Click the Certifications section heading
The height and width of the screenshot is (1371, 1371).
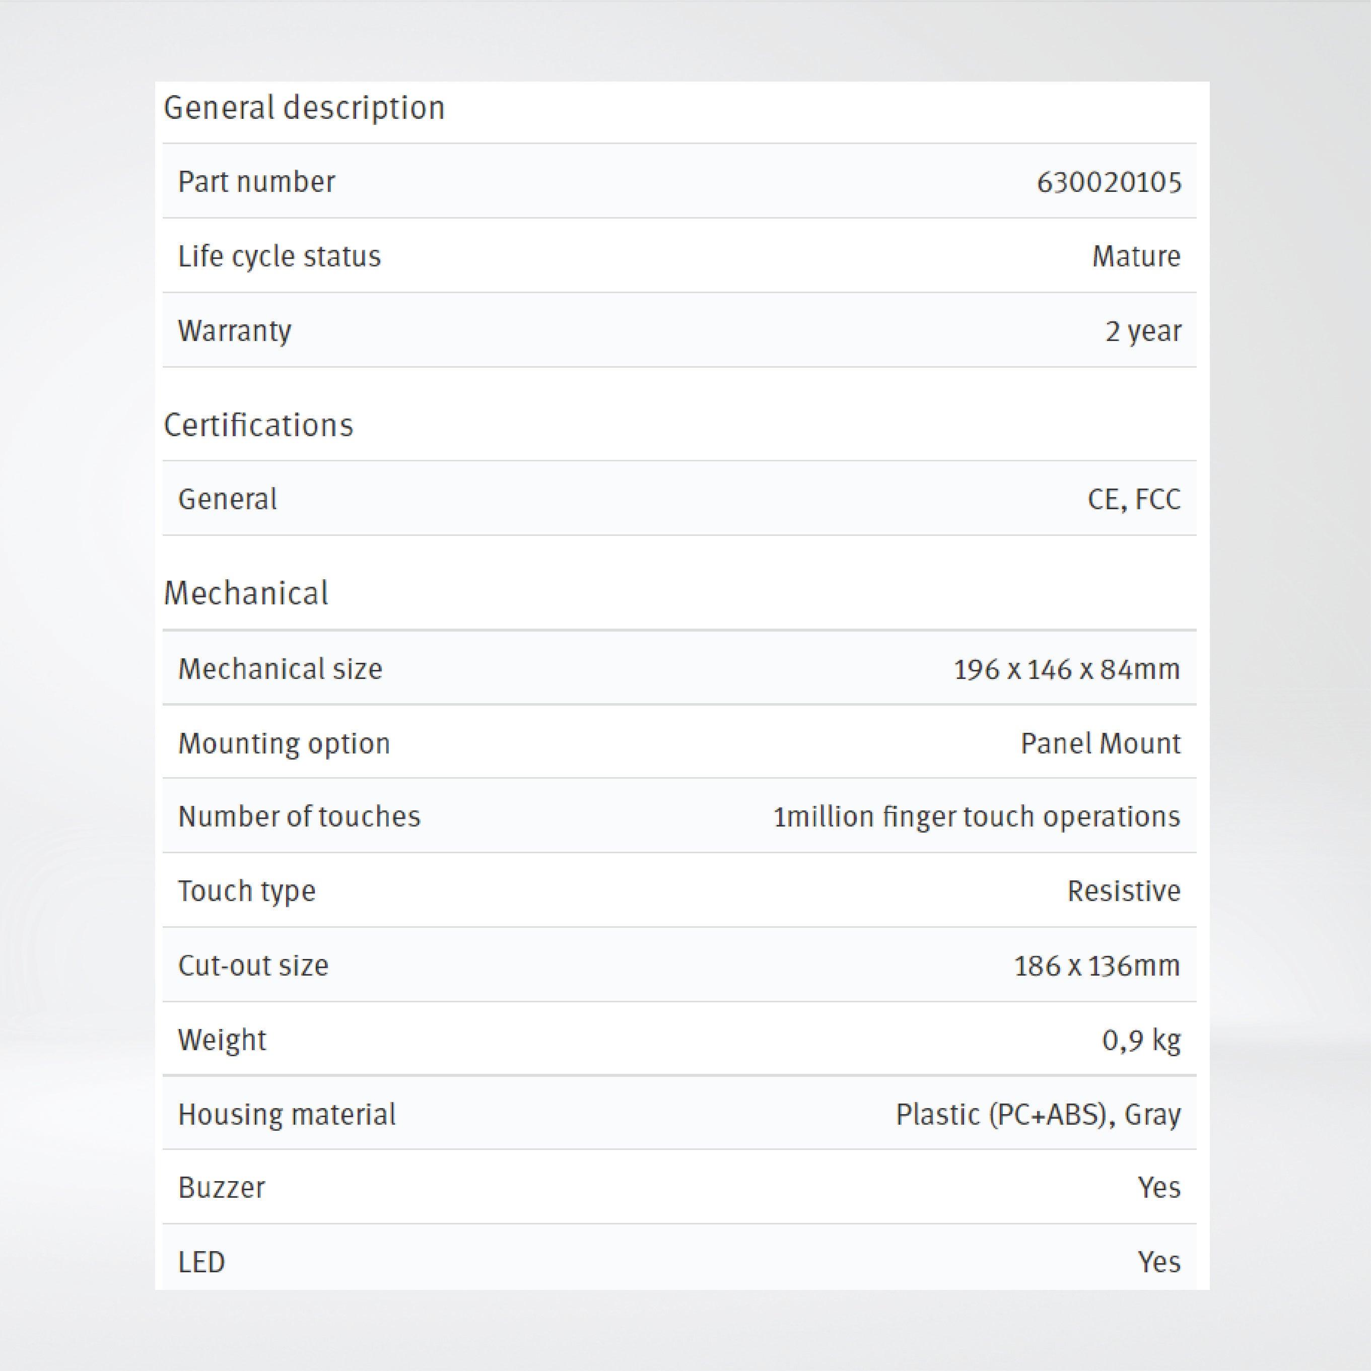coord(258,425)
